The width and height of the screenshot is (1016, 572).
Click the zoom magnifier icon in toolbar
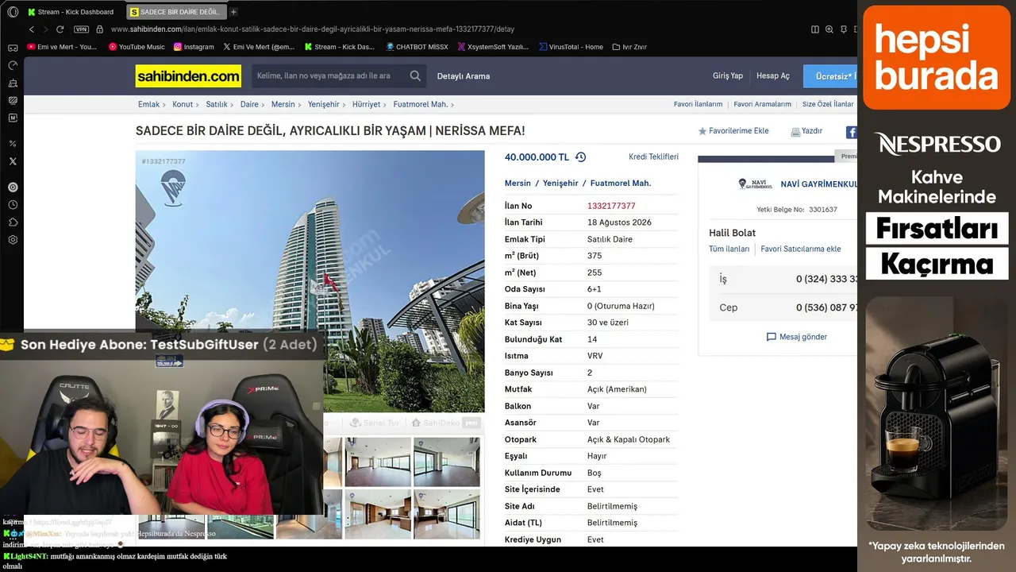(829, 29)
